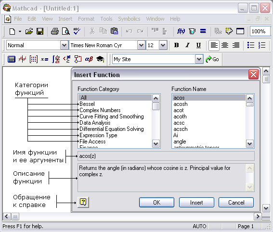
Task: Open the Tools menu
Action: pyautogui.click(x=106, y=19)
